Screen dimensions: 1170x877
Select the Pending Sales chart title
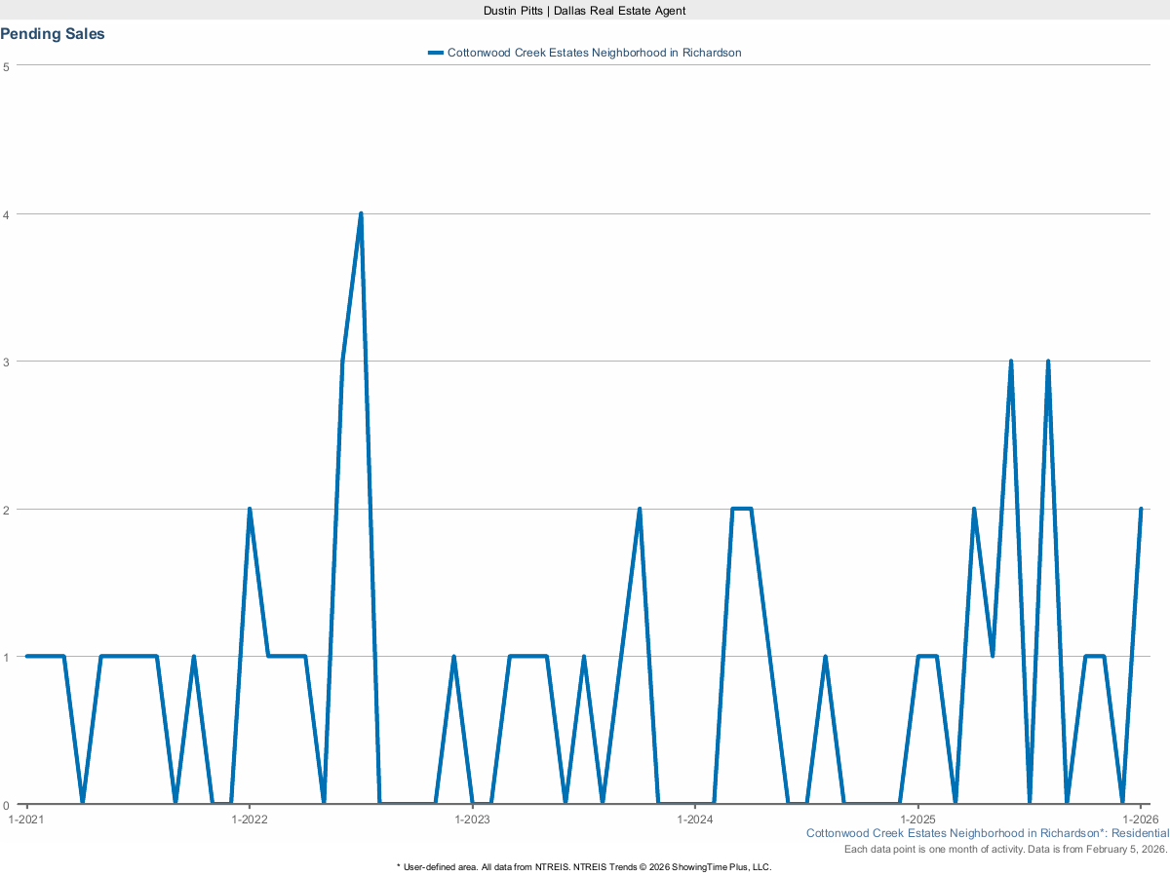point(54,33)
